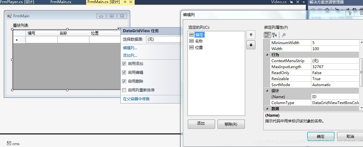
Task: Open 选择数据源 dropdown
Action: click(163, 39)
